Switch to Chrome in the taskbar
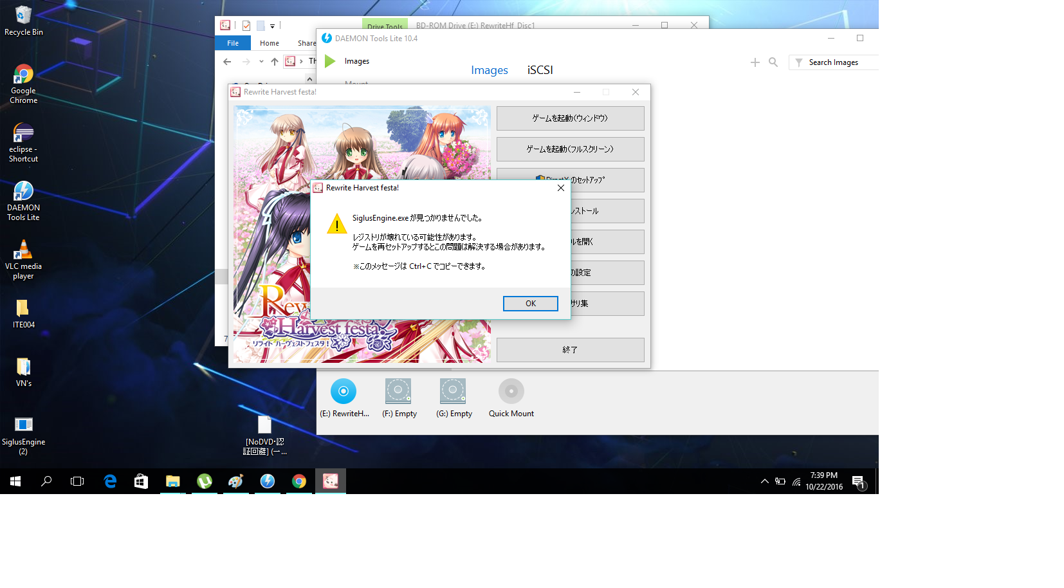The image size is (1064, 588). tap(299, 481)
